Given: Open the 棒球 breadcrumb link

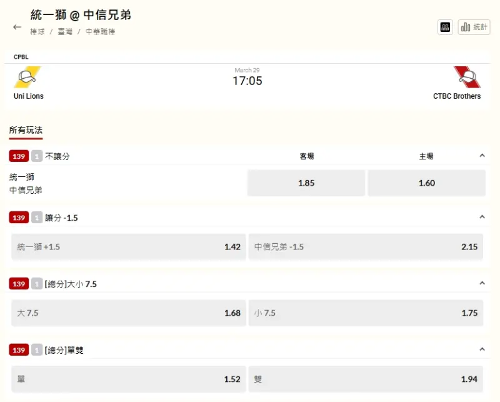Looking at the screenshot, I should [x=37, y=32].
